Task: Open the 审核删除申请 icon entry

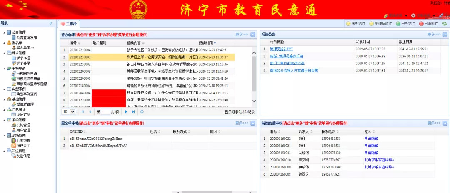Action: click(x=13, y=74)
